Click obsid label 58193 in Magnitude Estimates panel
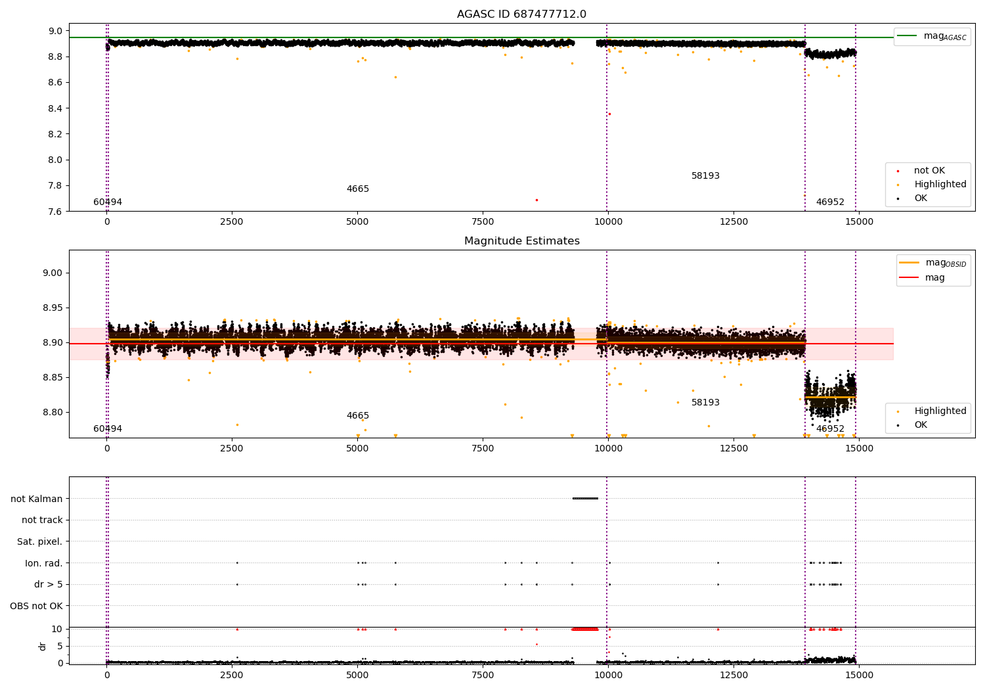 click(x=705, y=403)
